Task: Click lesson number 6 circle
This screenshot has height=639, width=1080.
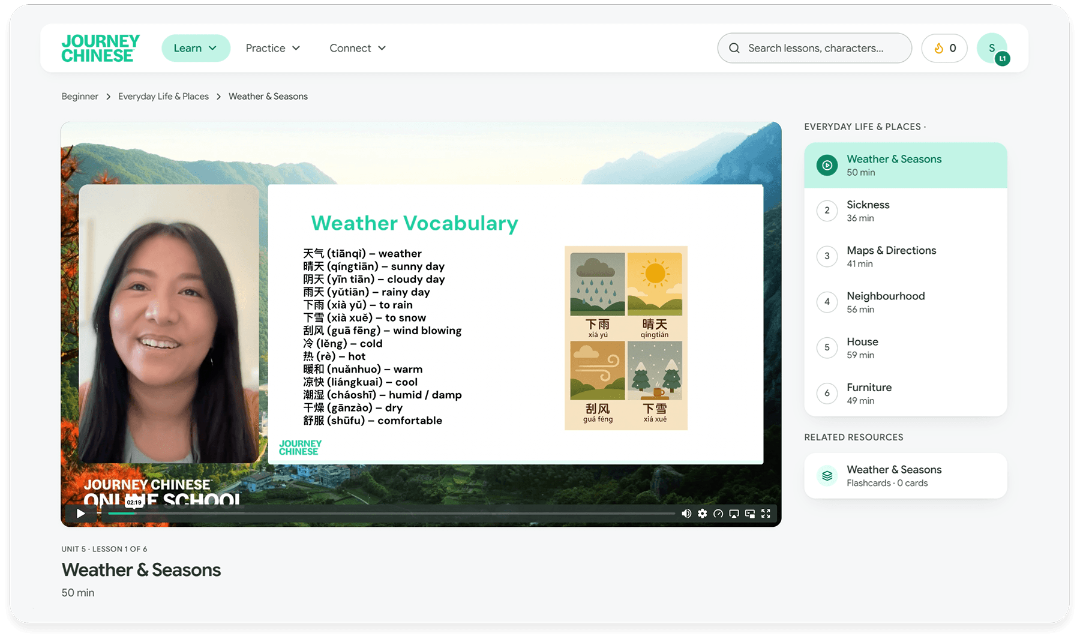Action: pyautogui.click(x=827, y=393)
